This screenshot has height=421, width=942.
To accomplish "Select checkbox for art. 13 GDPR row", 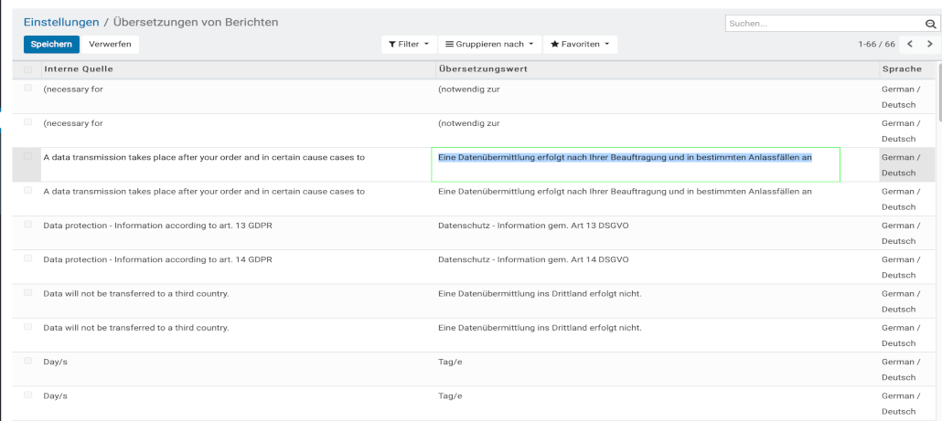I will coord(28,225).
